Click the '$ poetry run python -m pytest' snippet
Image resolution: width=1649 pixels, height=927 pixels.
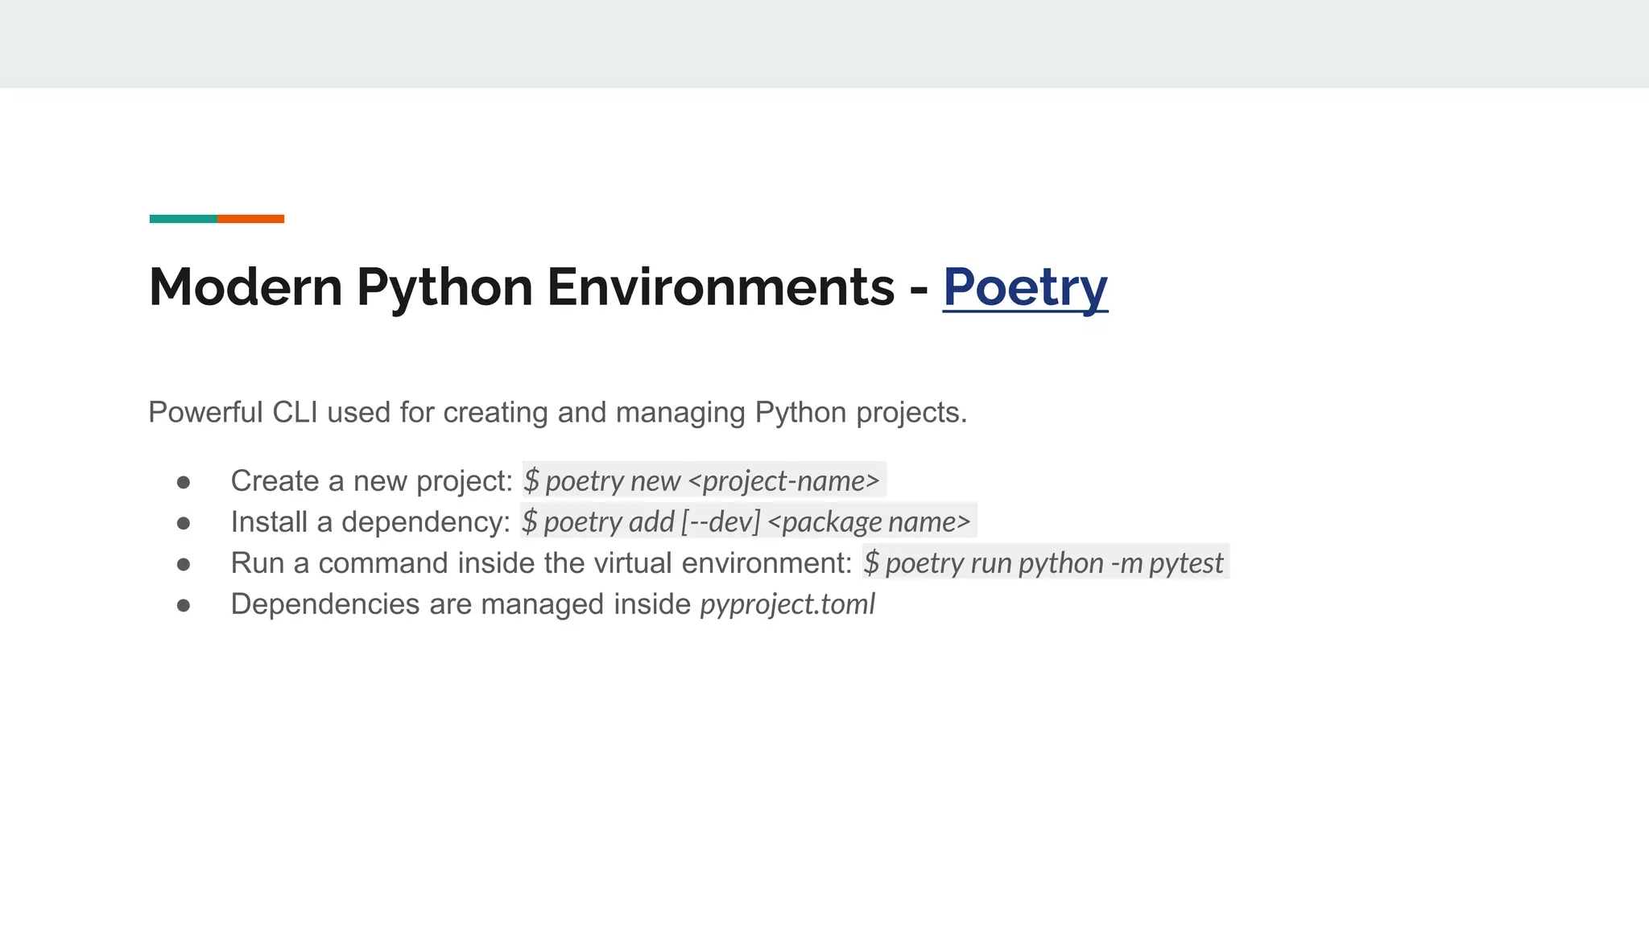(1044, 562)
